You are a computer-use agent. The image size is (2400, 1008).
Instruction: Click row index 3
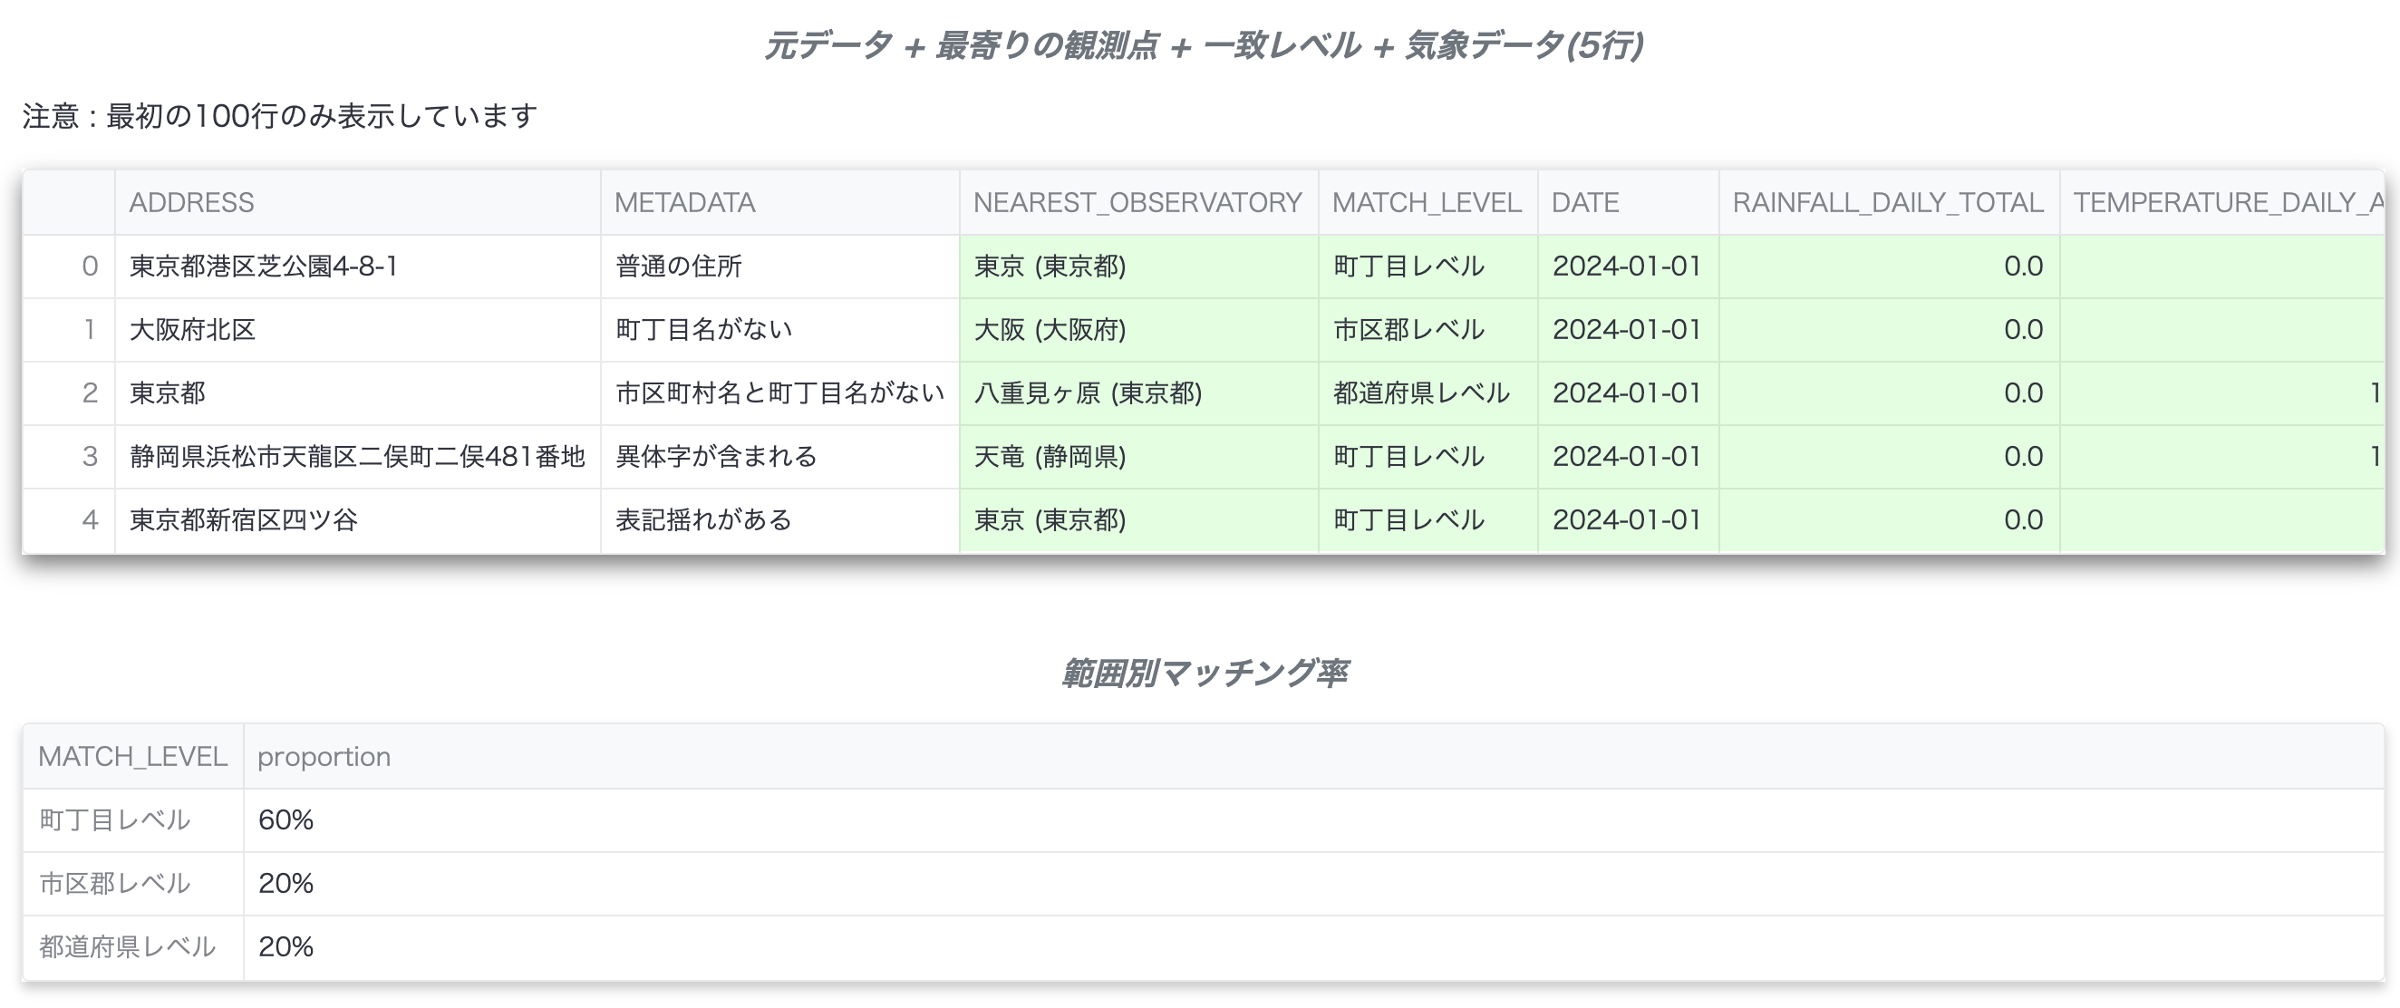69,457
